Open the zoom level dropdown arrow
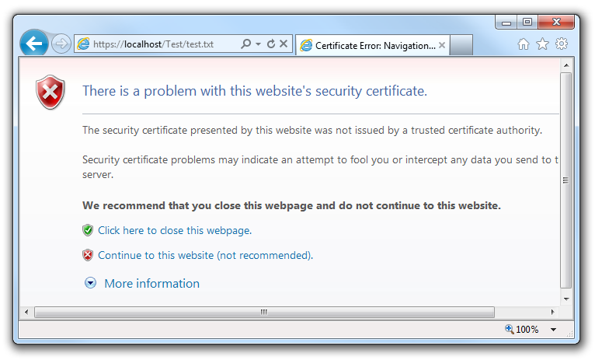This screenshot has height=360, width=595. pyautogui.click(x=553, y=330)
